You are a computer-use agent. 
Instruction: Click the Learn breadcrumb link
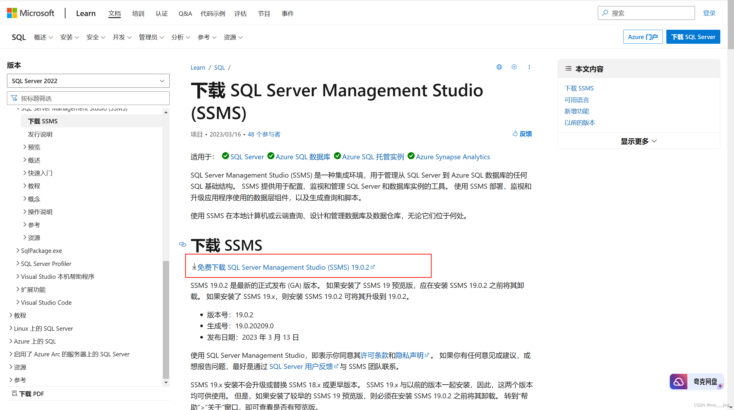coord(198,67)
